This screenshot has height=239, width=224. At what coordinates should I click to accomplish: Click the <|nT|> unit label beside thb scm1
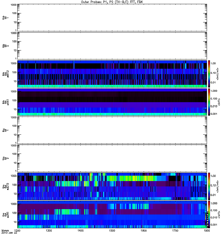219,102
